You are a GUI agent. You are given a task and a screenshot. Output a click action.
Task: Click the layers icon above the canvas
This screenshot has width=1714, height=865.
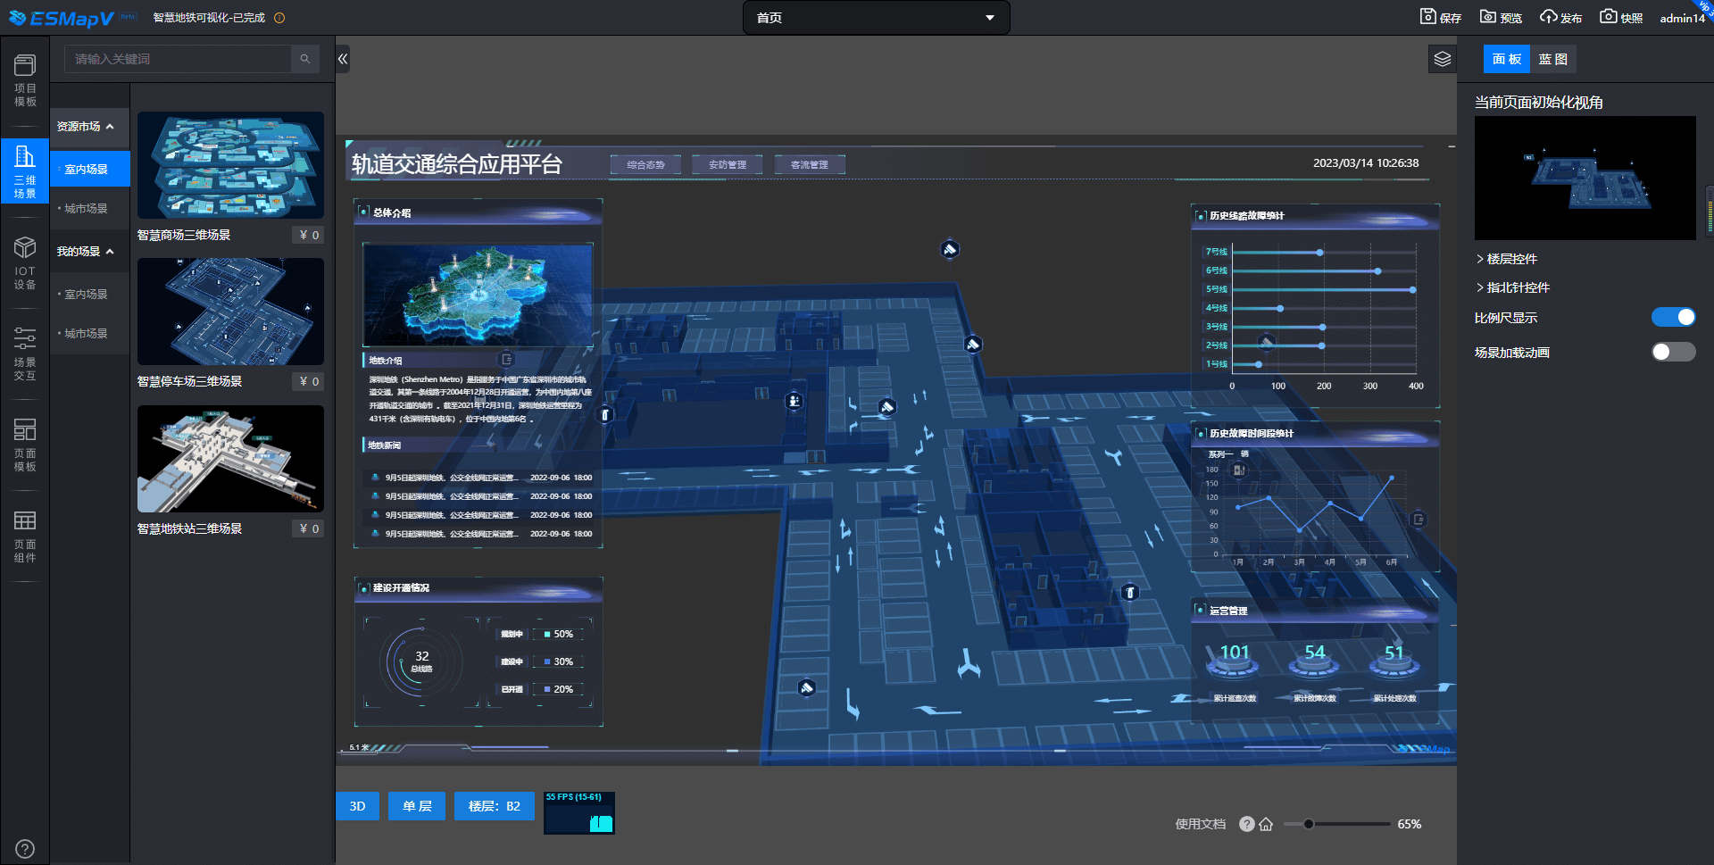pyautogui.click(x=1443, y=60)
